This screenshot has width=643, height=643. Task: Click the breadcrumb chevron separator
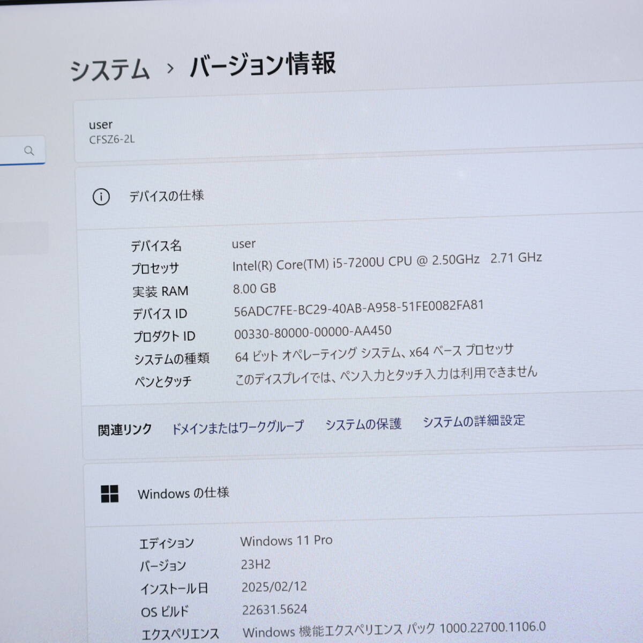(x=170, y=69)
